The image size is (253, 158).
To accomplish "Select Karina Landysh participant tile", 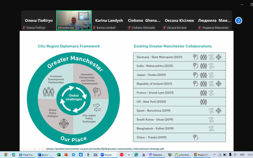I will [109, 21].
